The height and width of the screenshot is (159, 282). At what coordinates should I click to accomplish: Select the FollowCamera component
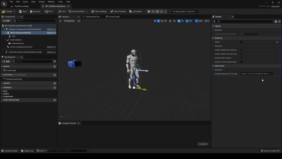tap(18, 43)
